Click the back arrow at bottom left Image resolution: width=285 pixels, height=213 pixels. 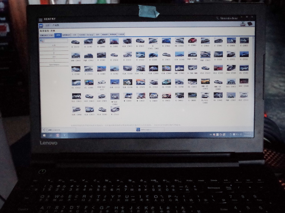(44, 130)
